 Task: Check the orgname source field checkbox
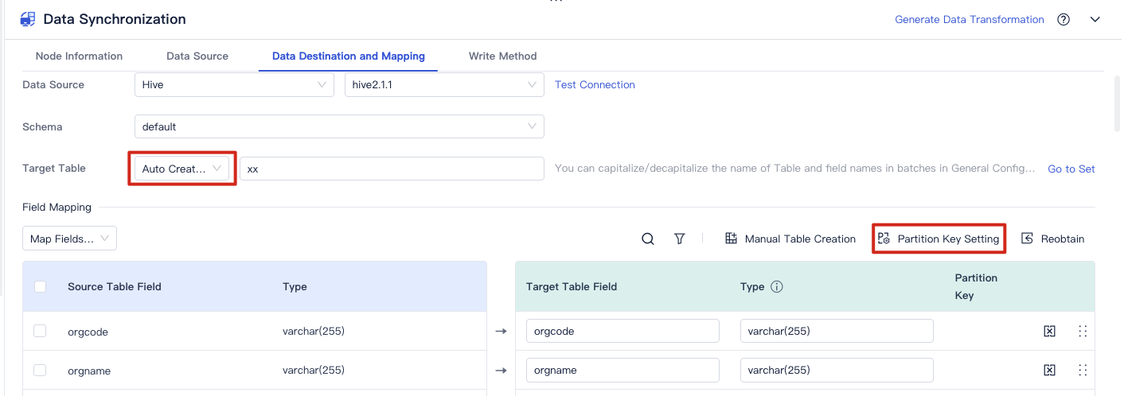click(40, 371)
